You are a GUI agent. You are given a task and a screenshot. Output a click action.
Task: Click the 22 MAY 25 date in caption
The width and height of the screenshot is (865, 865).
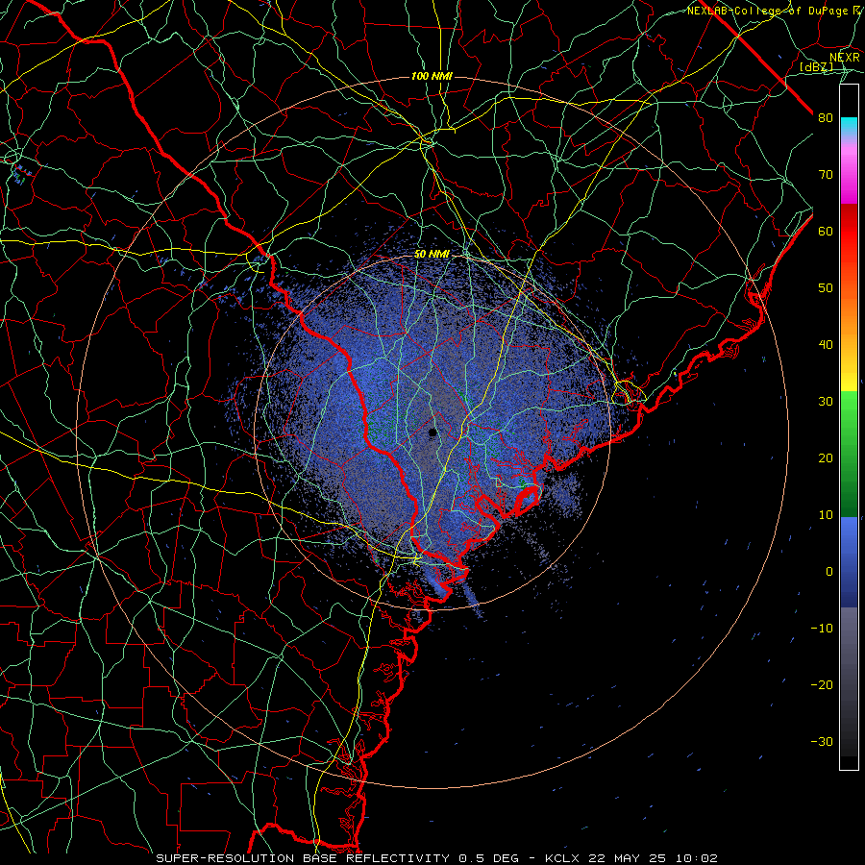[x=626, y=858]
